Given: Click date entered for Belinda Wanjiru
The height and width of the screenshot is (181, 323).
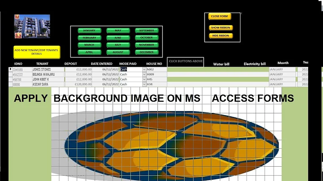Looking at the screenshot, I should (106, 74).
